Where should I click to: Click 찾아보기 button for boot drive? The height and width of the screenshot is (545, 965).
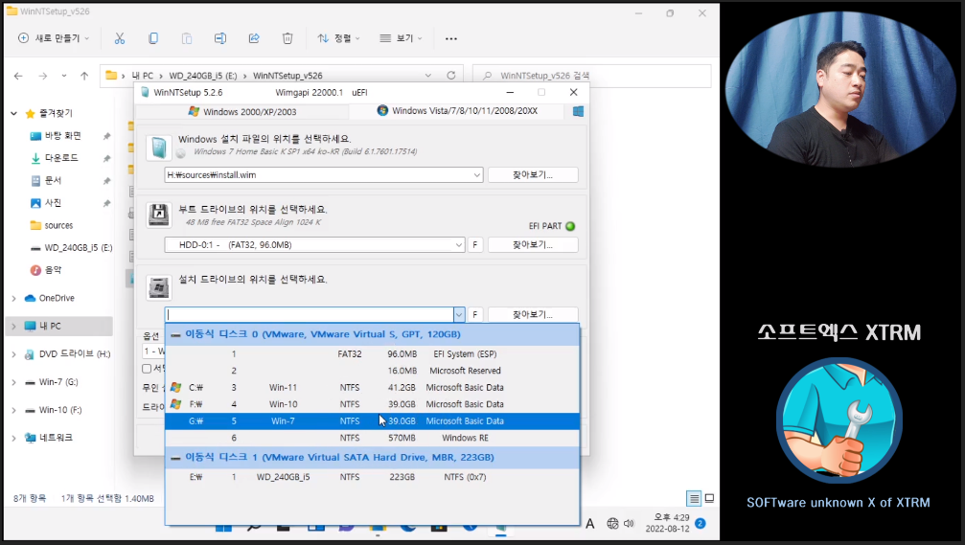533,245
